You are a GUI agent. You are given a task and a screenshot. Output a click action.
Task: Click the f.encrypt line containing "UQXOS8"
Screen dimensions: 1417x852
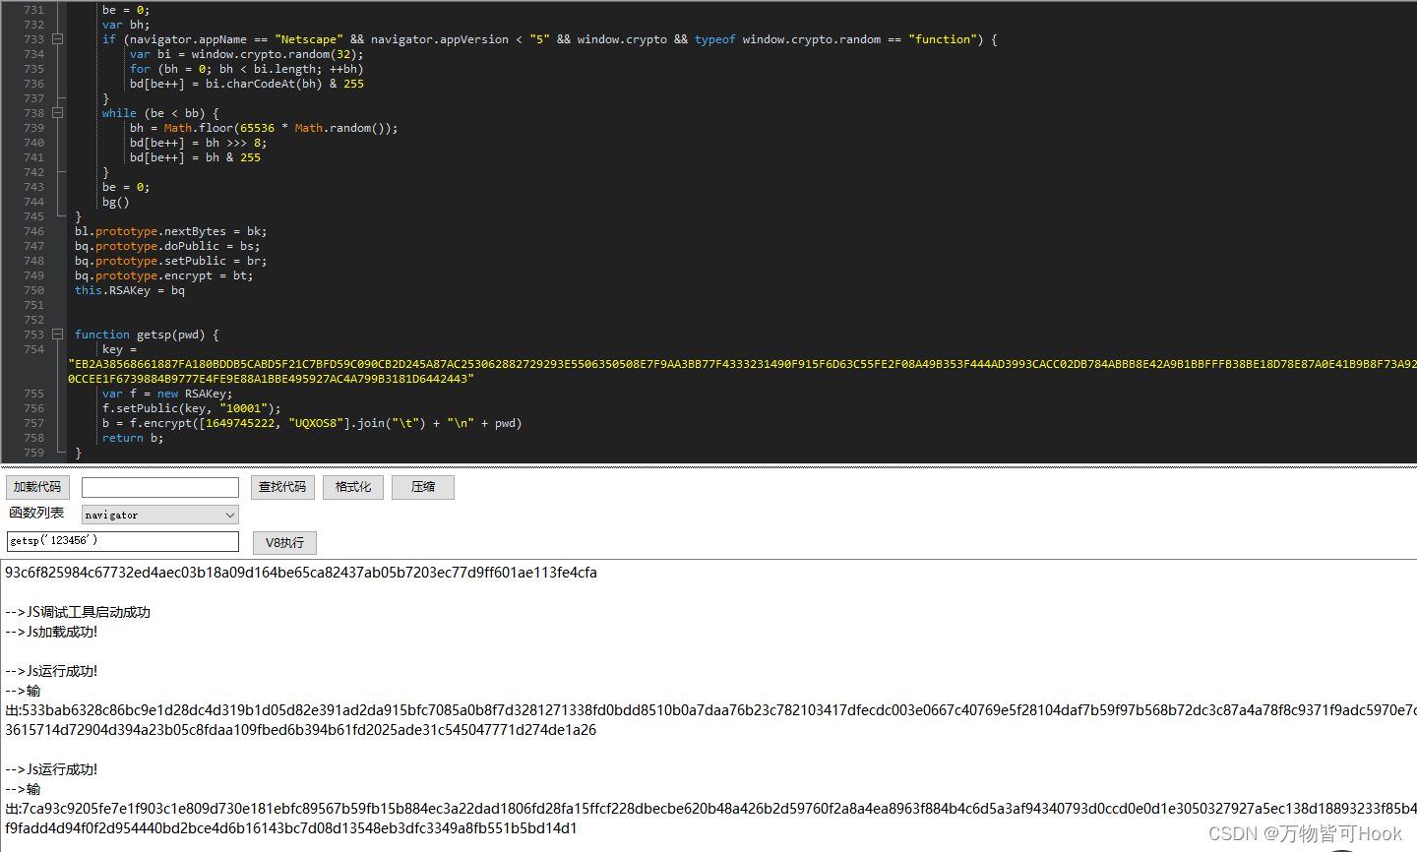pos(312,423)
